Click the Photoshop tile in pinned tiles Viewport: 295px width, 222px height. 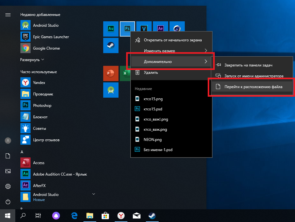click(x=127, y=29)
